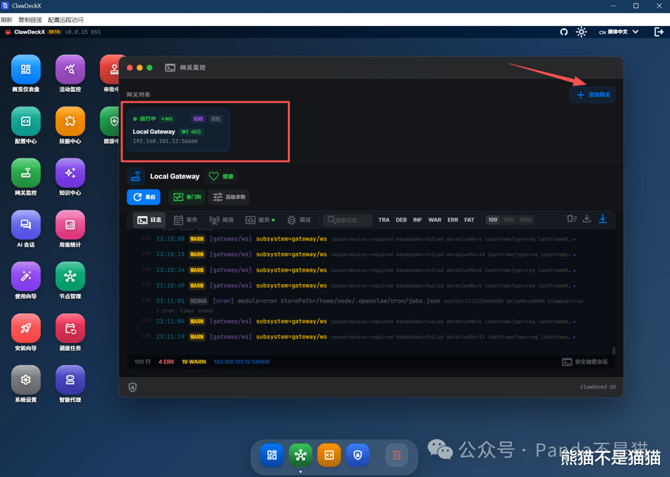Open the 概览仪表盘 dashboard desktop icon
This screenshot has width=670, height=477.
point(25,69)
